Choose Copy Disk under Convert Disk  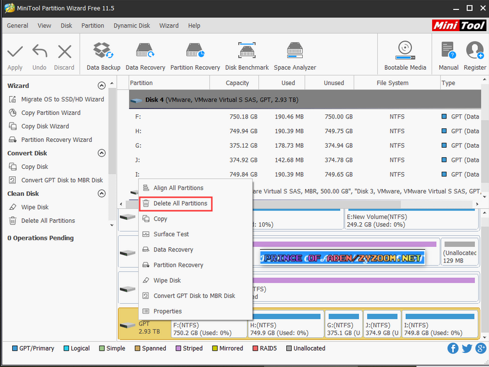[x=28, y=166]
